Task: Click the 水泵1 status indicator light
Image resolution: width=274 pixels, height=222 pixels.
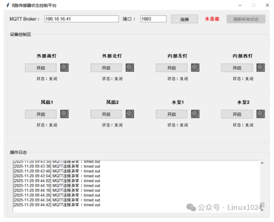Action: pyautogui.click(x=195, y=114)
